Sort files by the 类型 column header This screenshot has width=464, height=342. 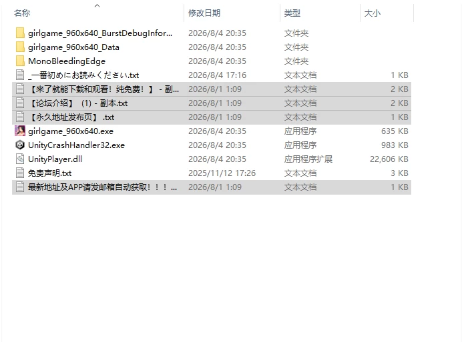coord(292,13)
